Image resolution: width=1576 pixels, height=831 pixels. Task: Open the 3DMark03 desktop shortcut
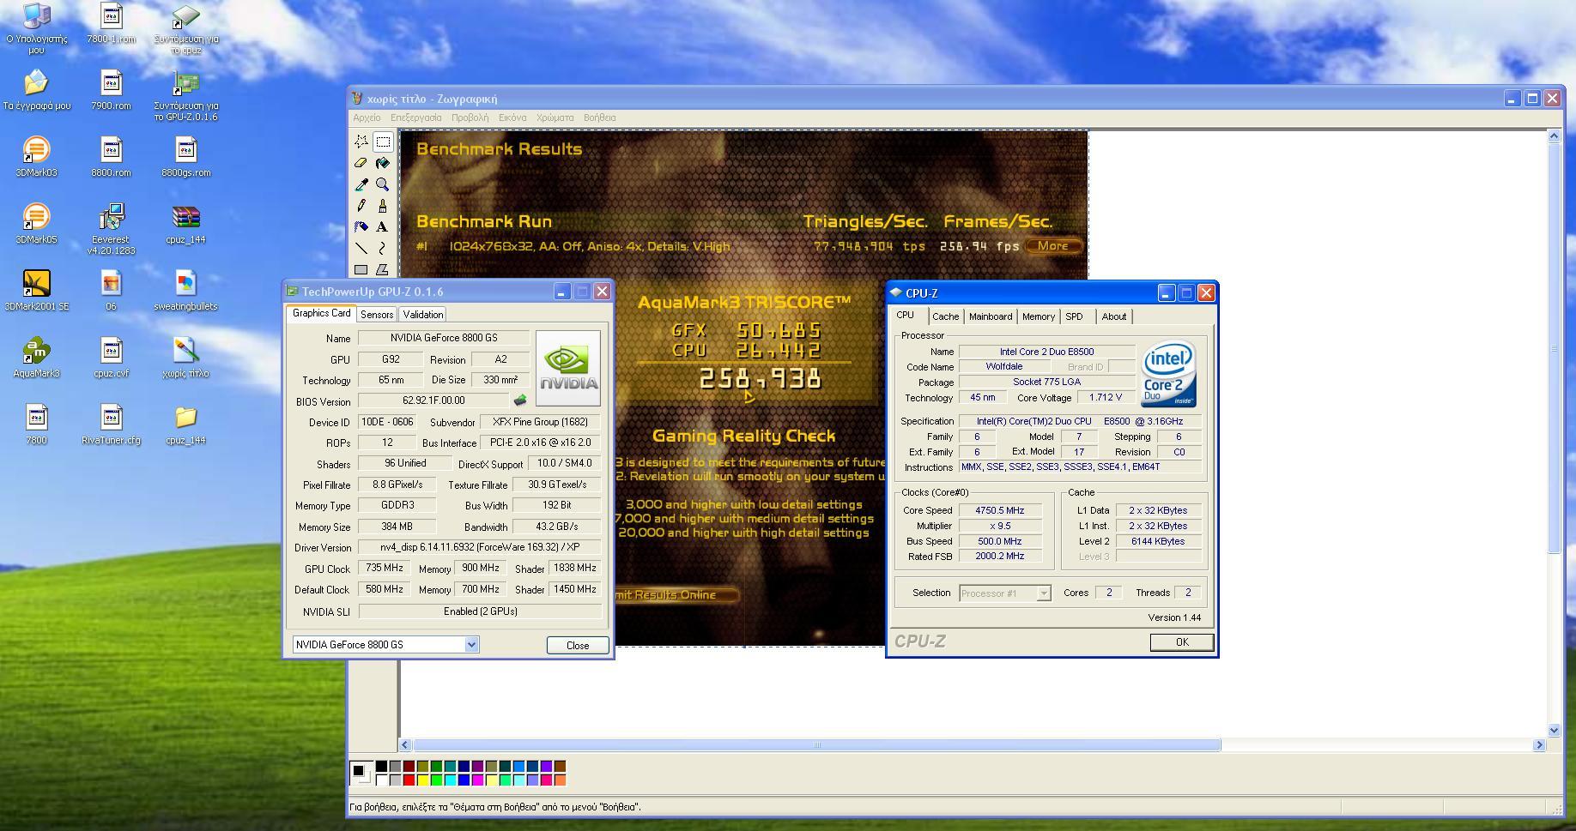click(x=36, y=157)
